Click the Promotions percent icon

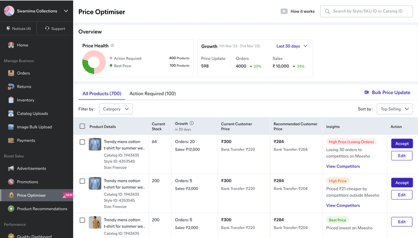[x=11, y=182]
